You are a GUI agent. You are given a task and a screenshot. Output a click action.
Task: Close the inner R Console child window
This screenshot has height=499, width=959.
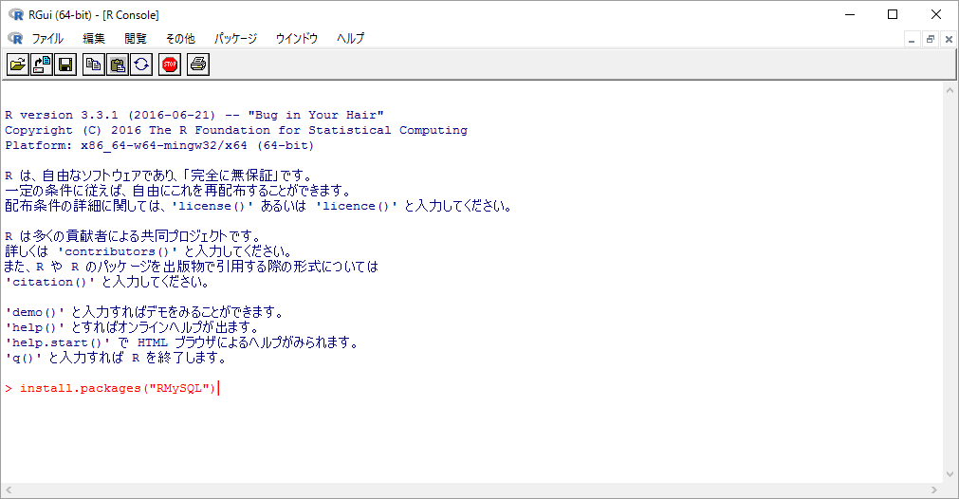pos(949,39)
